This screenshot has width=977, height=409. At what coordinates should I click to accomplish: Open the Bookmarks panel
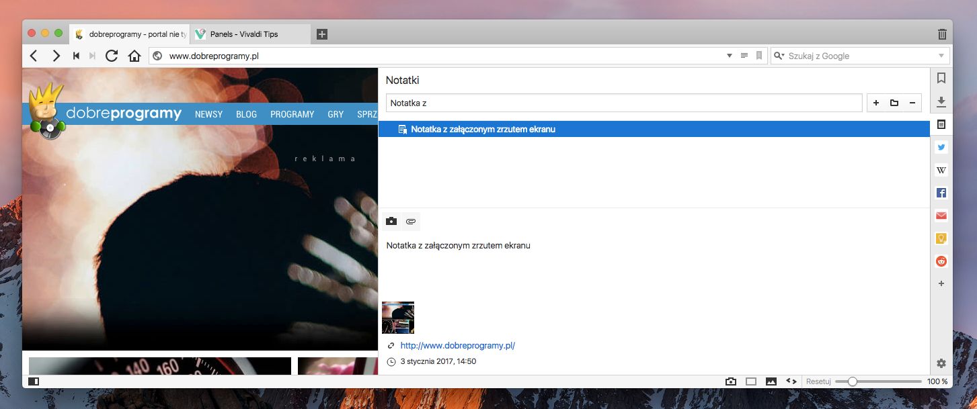[941, 79]
